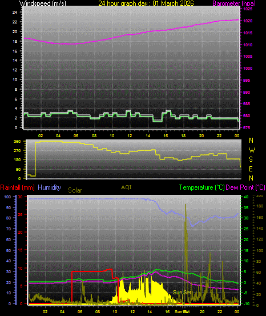The image size is (266, 316).
Task: Click the 180 value on solar axis
Action: (x=260, y=206)
